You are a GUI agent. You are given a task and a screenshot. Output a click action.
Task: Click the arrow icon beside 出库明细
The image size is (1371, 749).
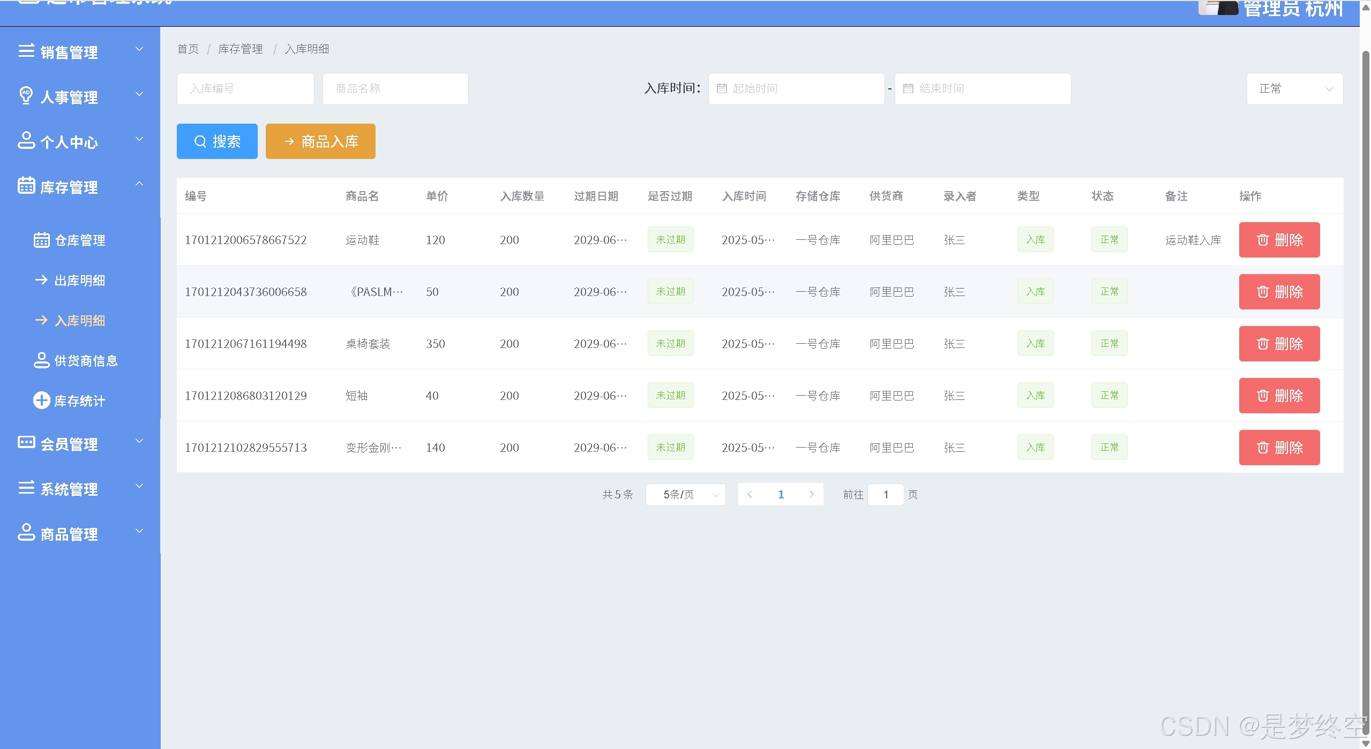click(42, 280)
